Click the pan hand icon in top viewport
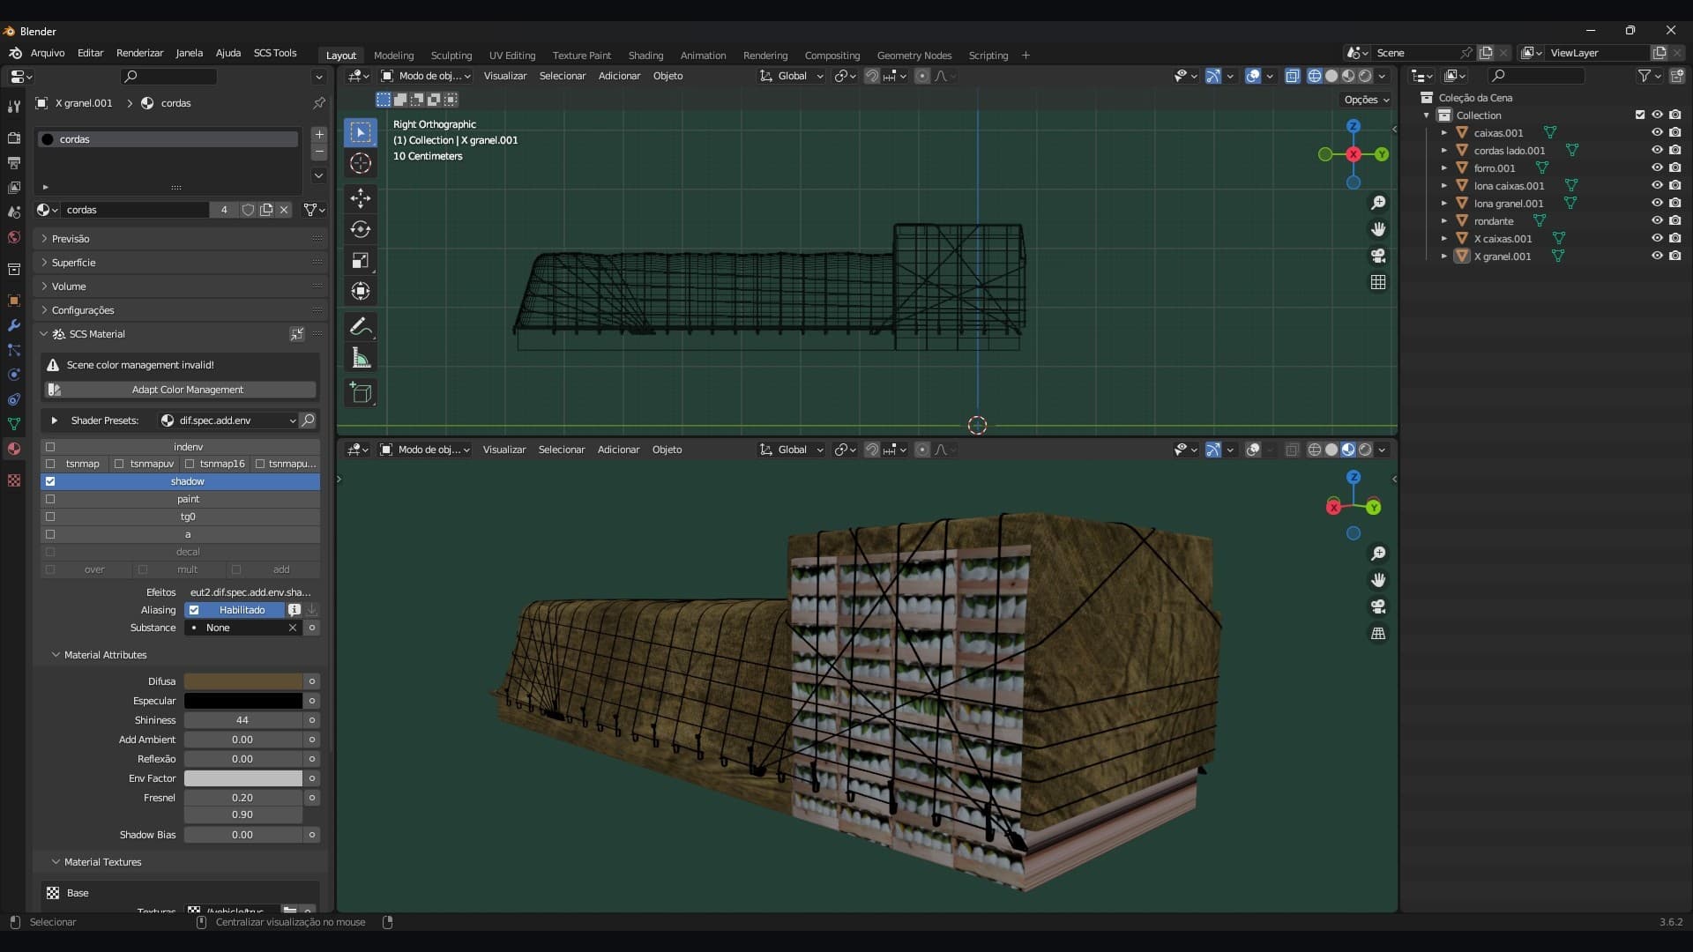Screen dimensions: 1693x952 [x=1378, y=229]
